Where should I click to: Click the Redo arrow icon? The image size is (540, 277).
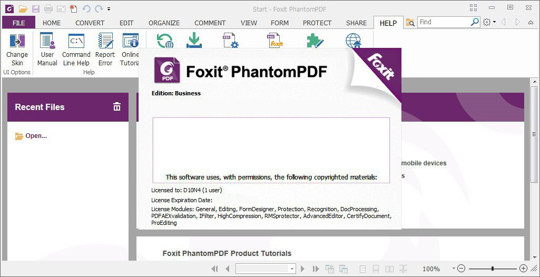99,8
